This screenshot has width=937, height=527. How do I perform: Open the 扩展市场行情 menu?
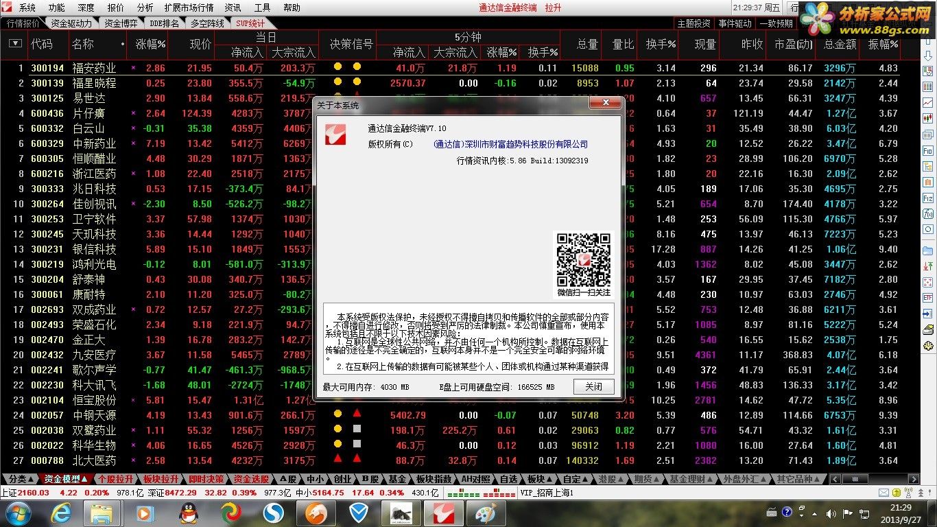pos(189,8)
